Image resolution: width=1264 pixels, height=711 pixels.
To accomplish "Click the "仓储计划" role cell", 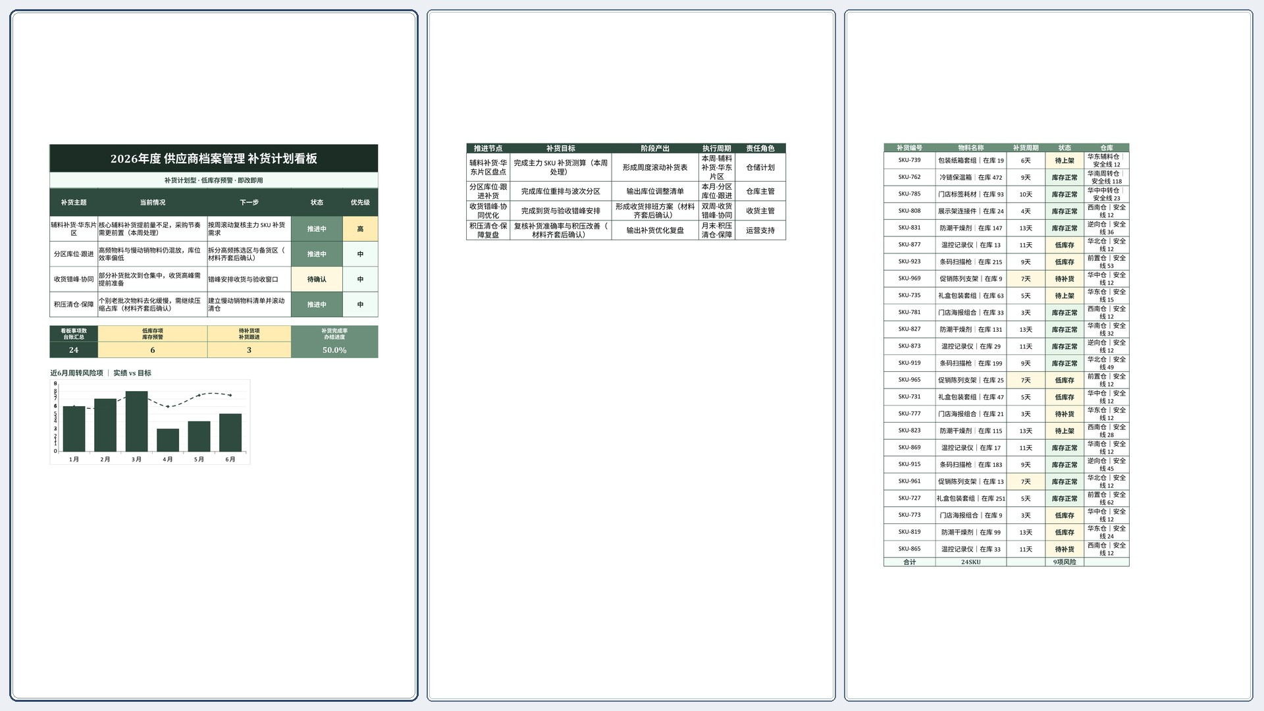I will click(760, 168).
